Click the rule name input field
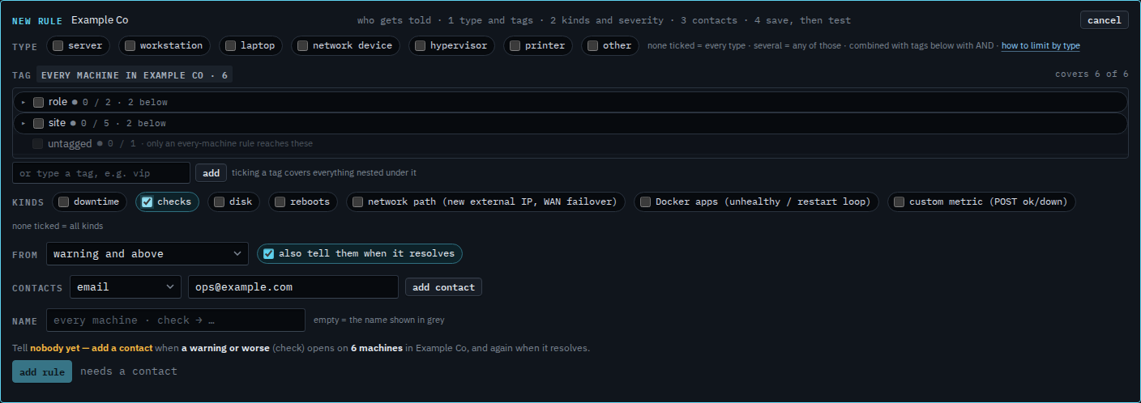 pos(176,320)
